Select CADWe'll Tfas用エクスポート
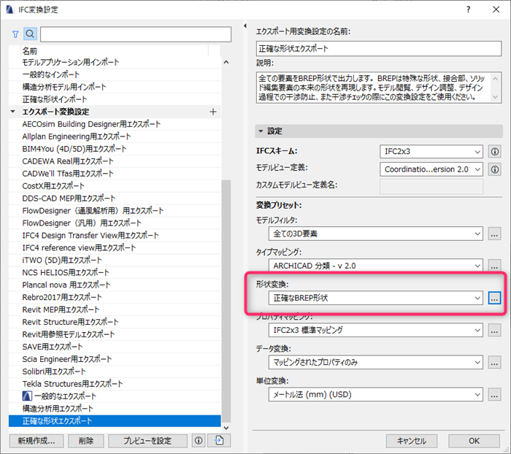 [x=115, y=174]
